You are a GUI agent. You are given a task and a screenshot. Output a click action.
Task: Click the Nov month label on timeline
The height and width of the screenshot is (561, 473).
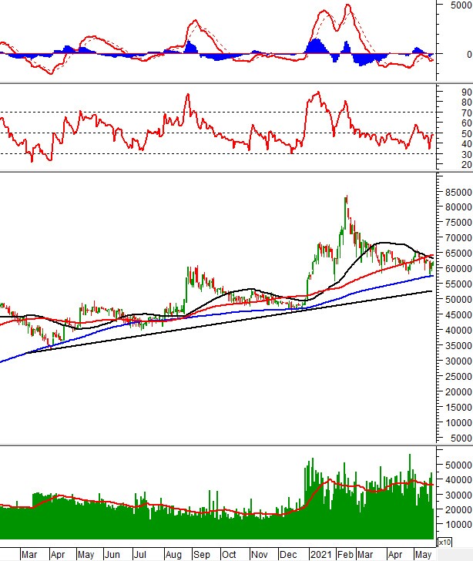pyautogui.click(x=259, y=555)
